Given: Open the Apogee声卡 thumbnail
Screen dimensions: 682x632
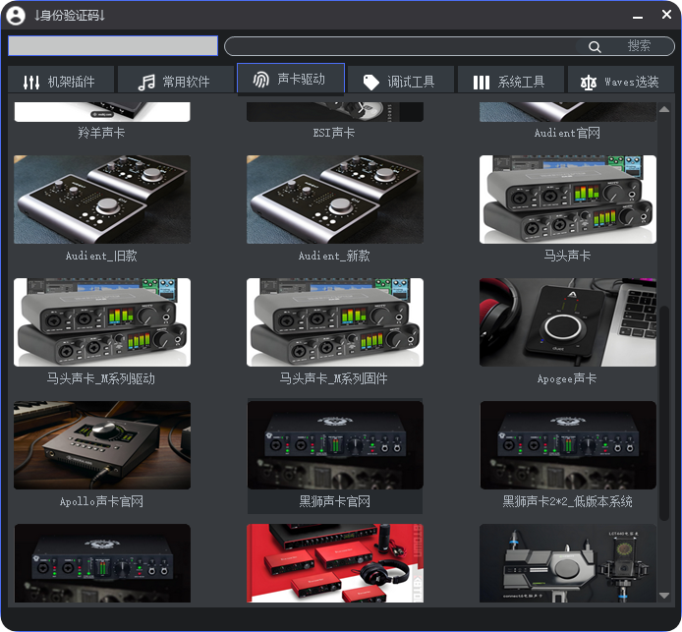Looking at the screenshot, I should (x=568, y=322).
